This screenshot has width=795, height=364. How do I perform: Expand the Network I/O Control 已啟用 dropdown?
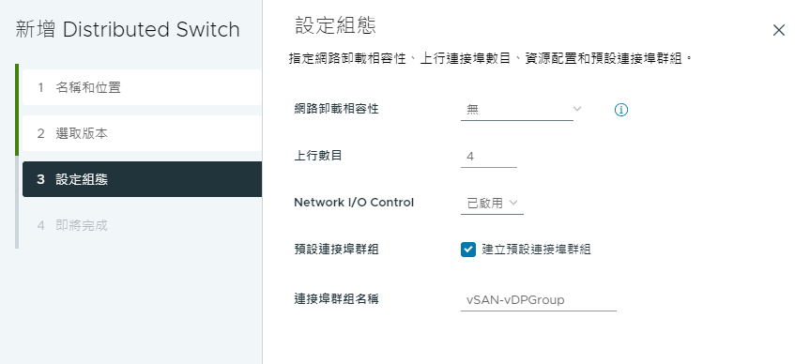[x=492, y=204]
